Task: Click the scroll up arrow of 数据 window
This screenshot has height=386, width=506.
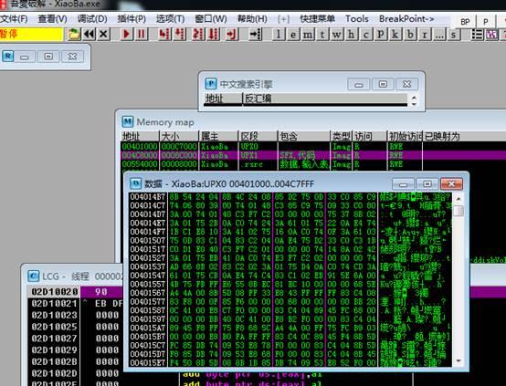Action: click(459, 198)
